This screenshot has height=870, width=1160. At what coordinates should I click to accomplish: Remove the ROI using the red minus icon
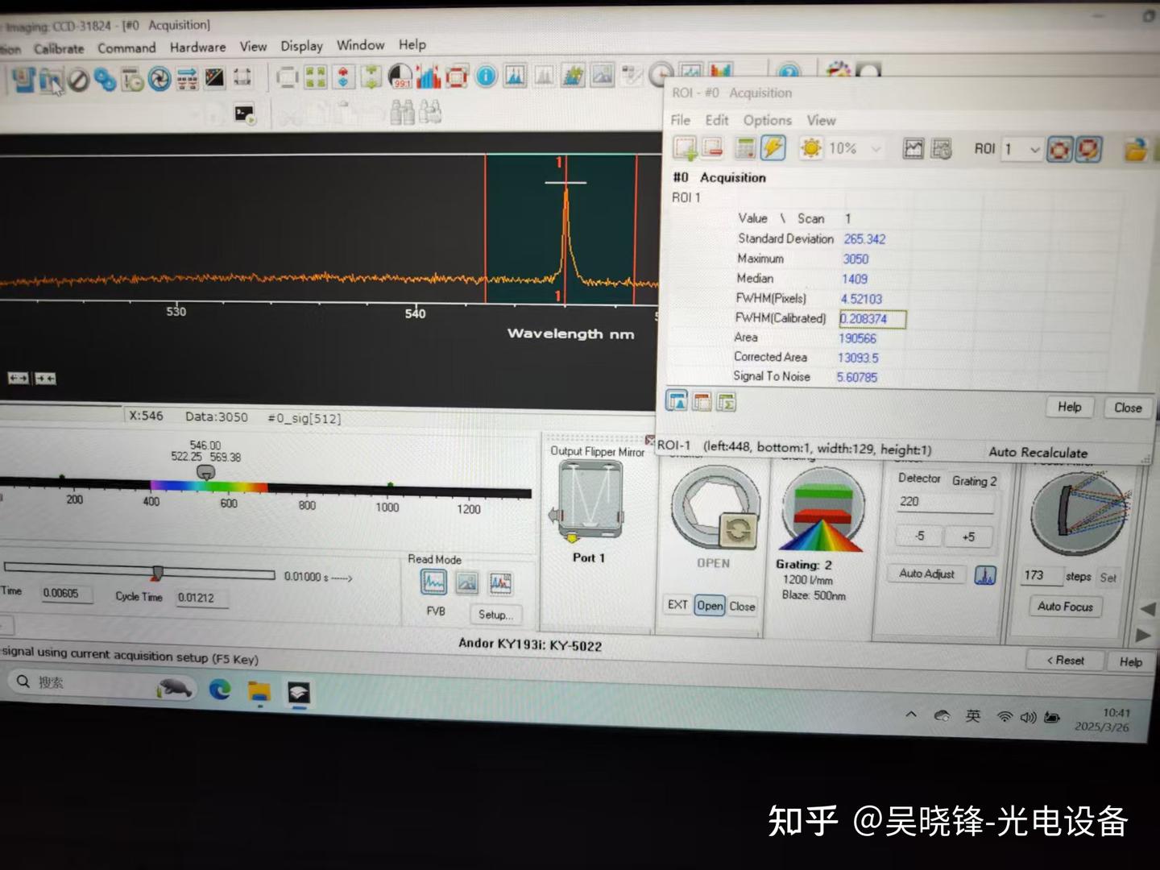(x=712, y=148)
